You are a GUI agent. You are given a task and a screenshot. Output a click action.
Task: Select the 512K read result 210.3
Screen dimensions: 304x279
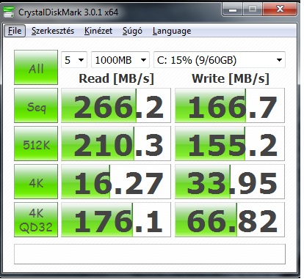pos(116,144)
